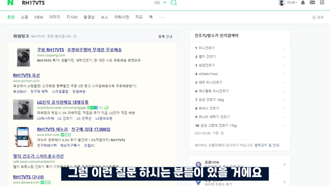Click the Coupang washer thumbnail image

[x=23, y=57]
